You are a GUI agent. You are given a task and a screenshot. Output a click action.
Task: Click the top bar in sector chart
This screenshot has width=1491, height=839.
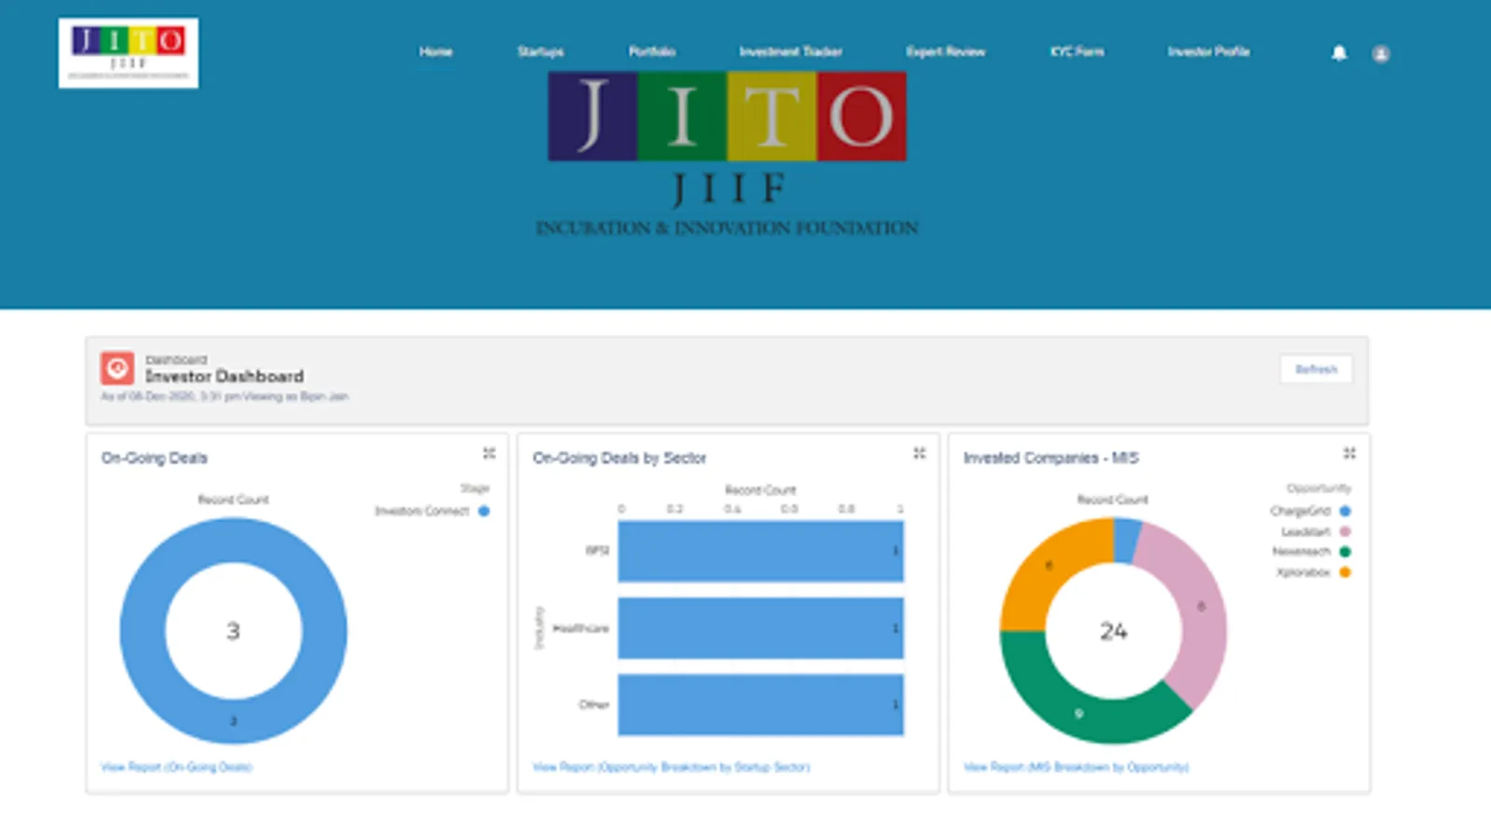[x=760, y=551]
